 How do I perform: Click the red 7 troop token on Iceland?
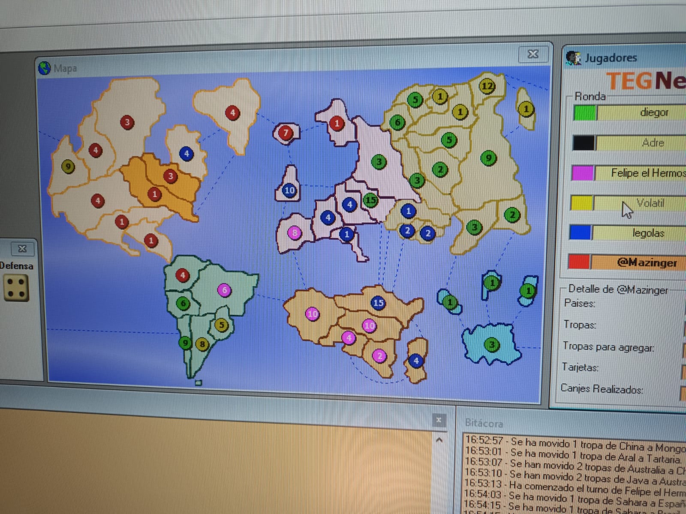tap(286, 133)
